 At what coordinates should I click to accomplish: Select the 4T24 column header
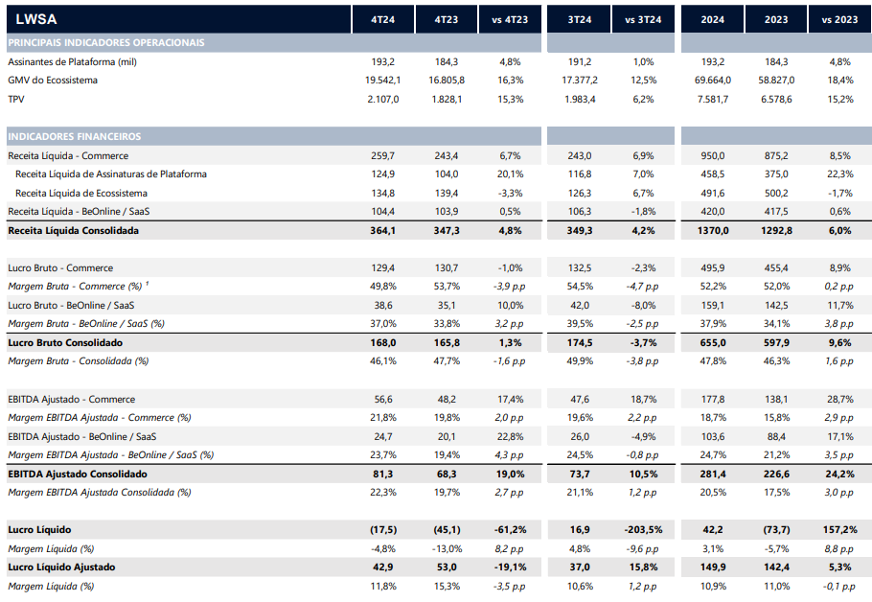point(382,19)
